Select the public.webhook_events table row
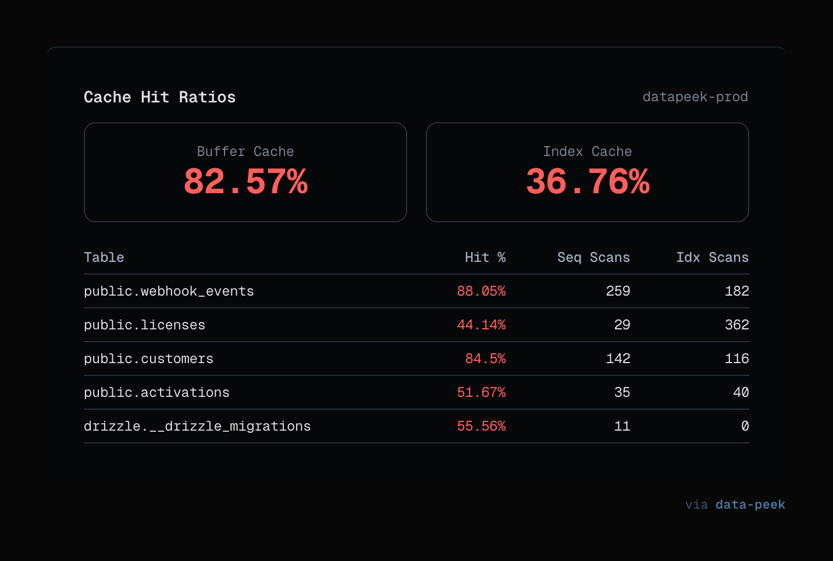 [x=169, y=291]
